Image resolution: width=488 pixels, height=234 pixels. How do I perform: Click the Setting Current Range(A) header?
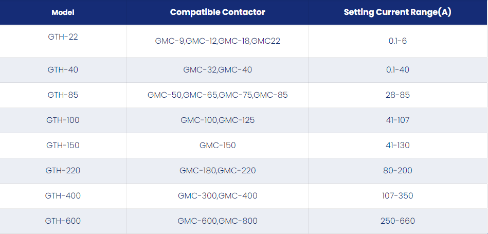397,12
